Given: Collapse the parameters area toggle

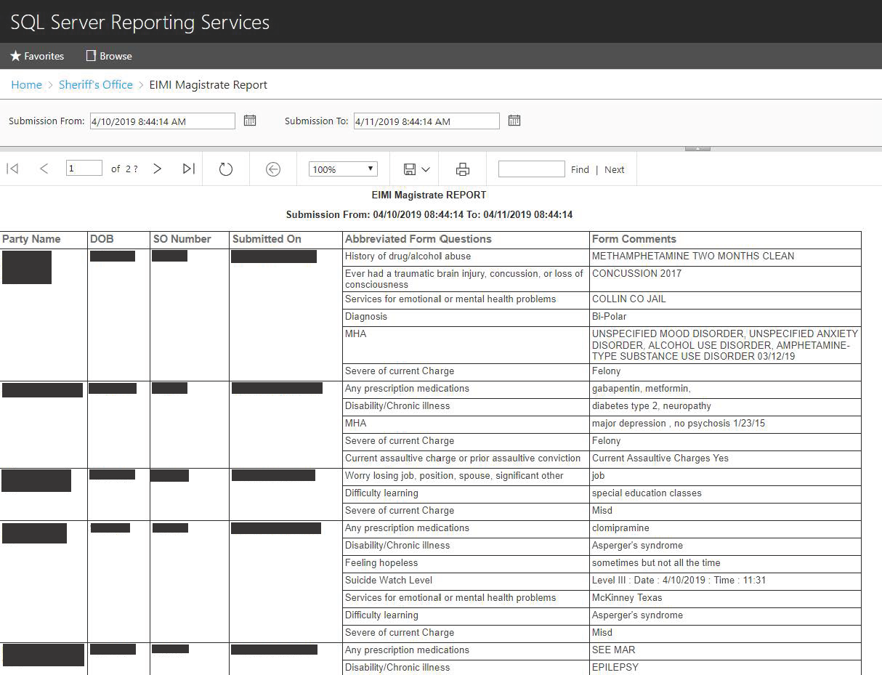Looking at the screenshot, I should pyautogui.click(x=697, y=148).
